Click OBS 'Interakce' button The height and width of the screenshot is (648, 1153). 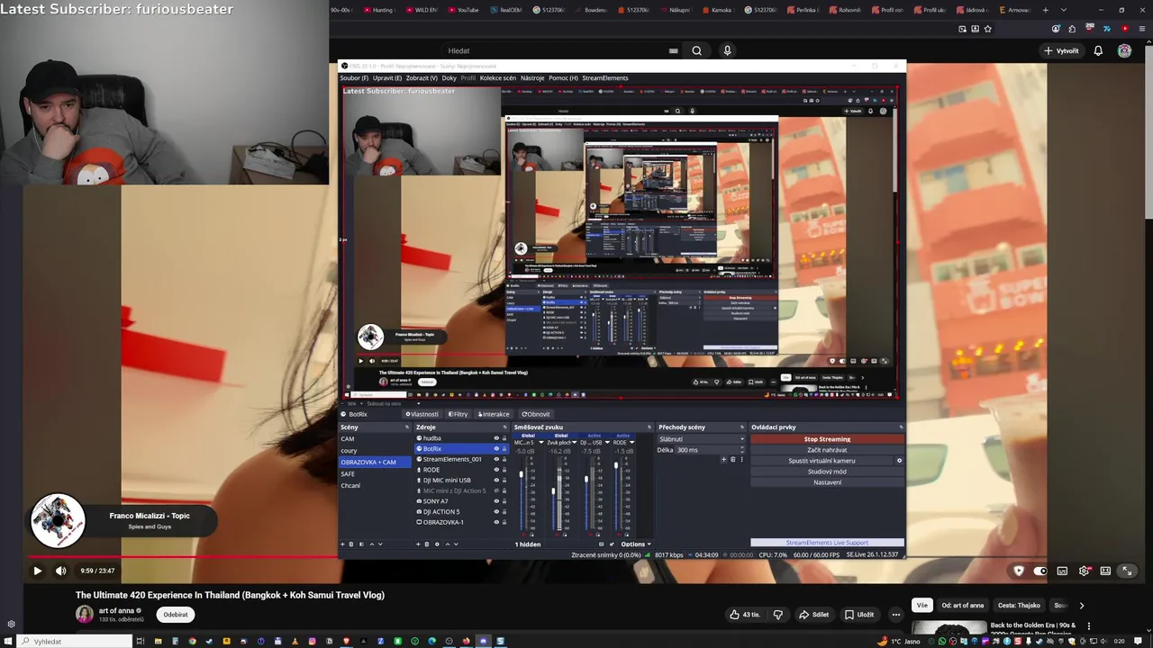pyautogui.click(x=494, y=415)
